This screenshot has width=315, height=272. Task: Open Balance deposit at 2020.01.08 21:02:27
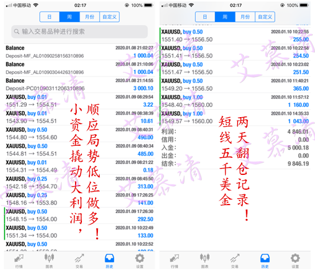click(80, 51)
